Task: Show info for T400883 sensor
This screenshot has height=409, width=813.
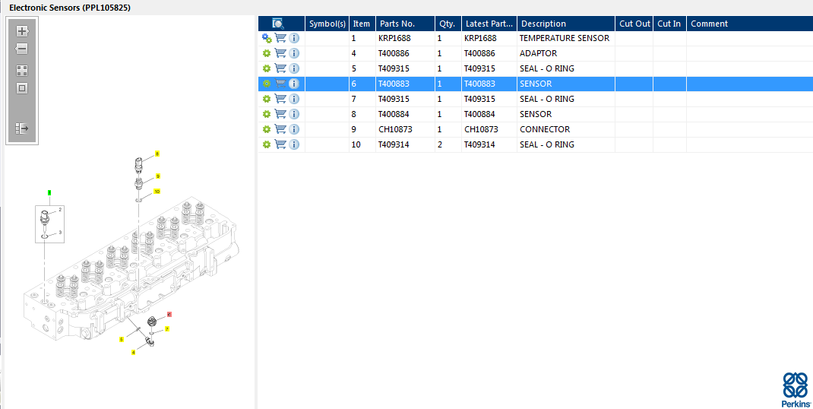Action: 294,84
